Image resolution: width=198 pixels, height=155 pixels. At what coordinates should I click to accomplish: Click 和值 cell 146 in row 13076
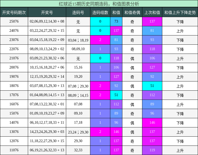pyautogui.click(x=116, y=132)
